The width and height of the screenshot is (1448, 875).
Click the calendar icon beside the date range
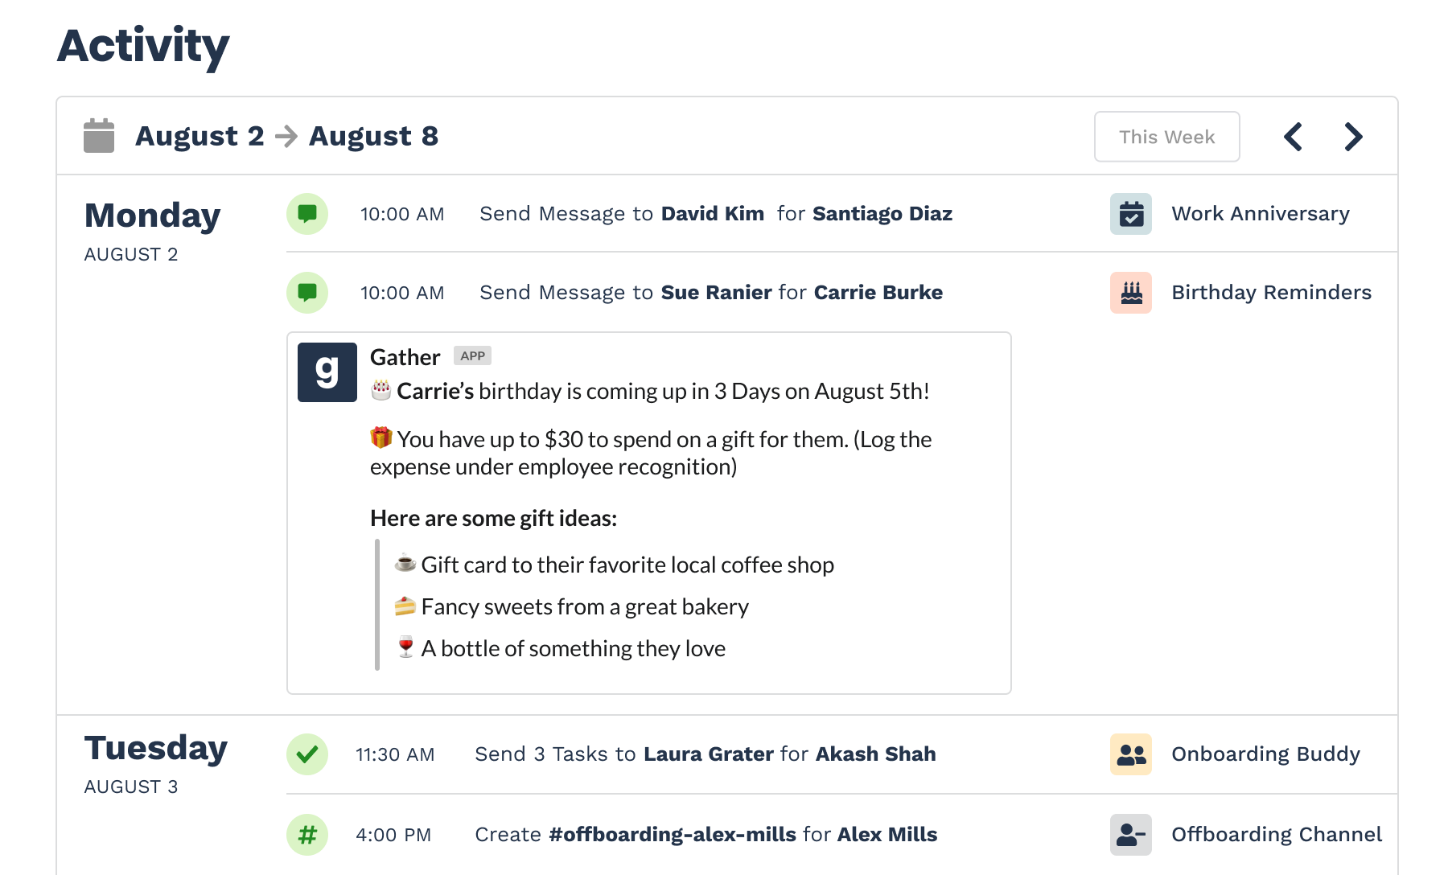(99, 136)
